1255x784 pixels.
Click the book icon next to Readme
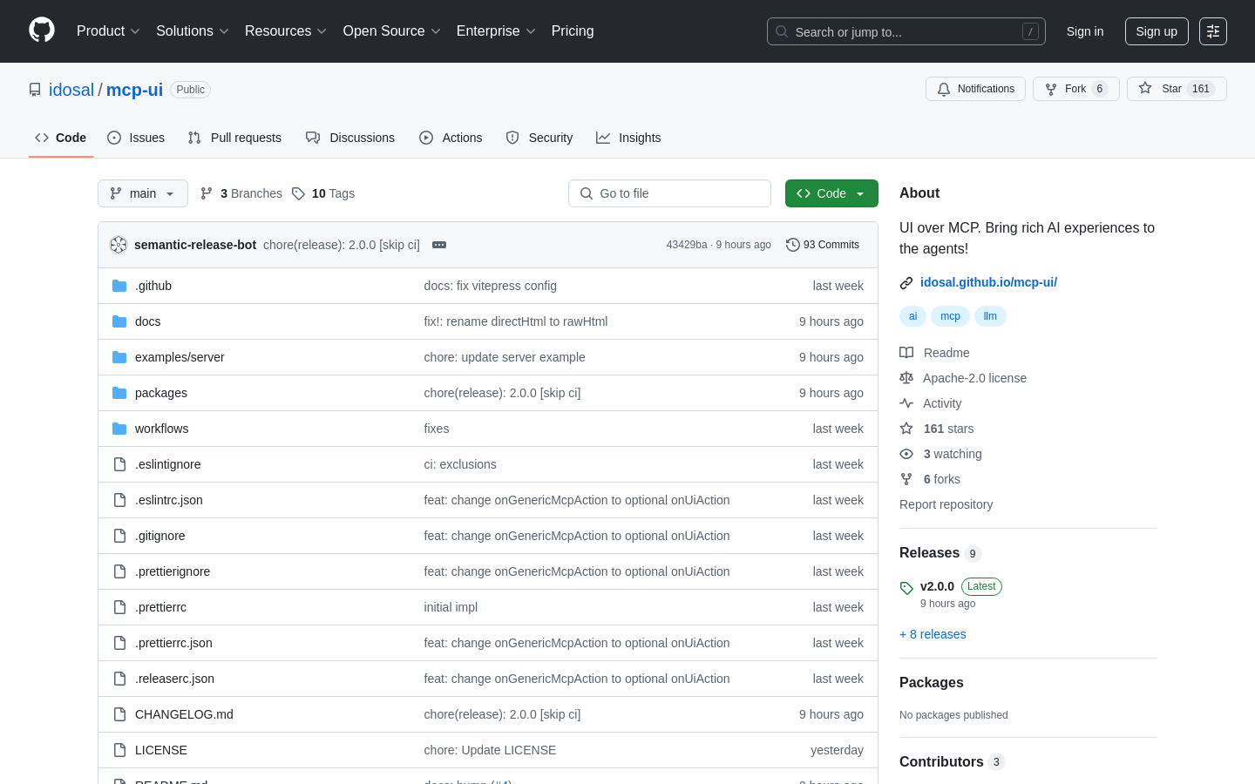[x=906, y=353]
